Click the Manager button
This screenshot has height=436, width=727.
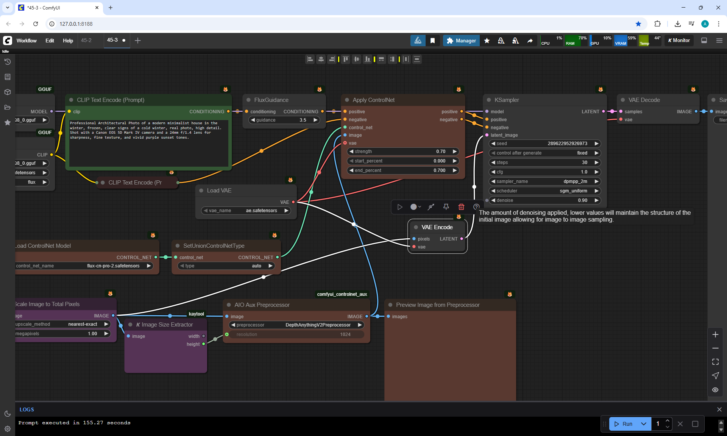click(461, 41)
